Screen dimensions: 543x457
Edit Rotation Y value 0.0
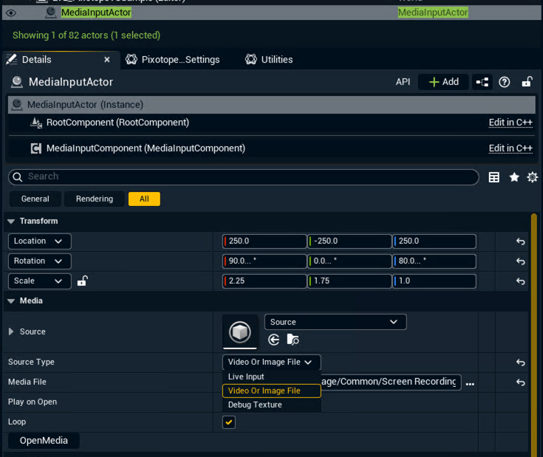(349, 261)
